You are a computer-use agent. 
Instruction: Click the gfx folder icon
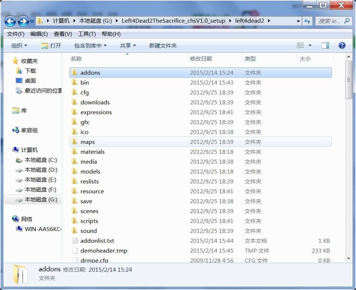pyautogui.click(x=75, y=122)
